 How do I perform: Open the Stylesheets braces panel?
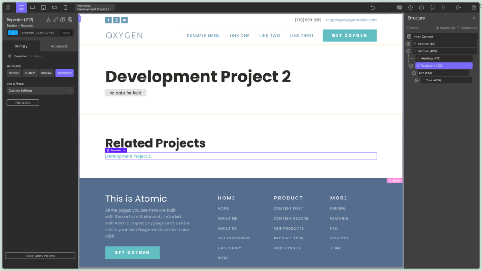[433, 8]
